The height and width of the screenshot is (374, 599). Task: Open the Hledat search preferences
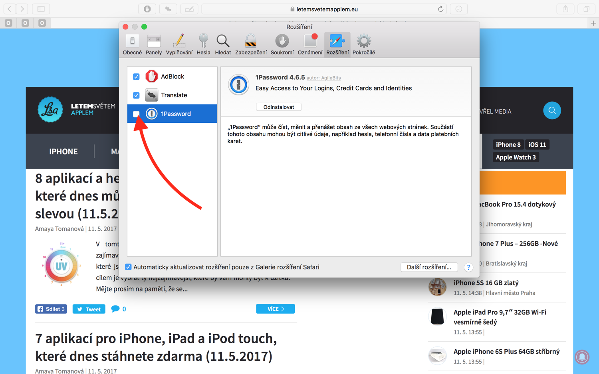(x=223, y=45)
